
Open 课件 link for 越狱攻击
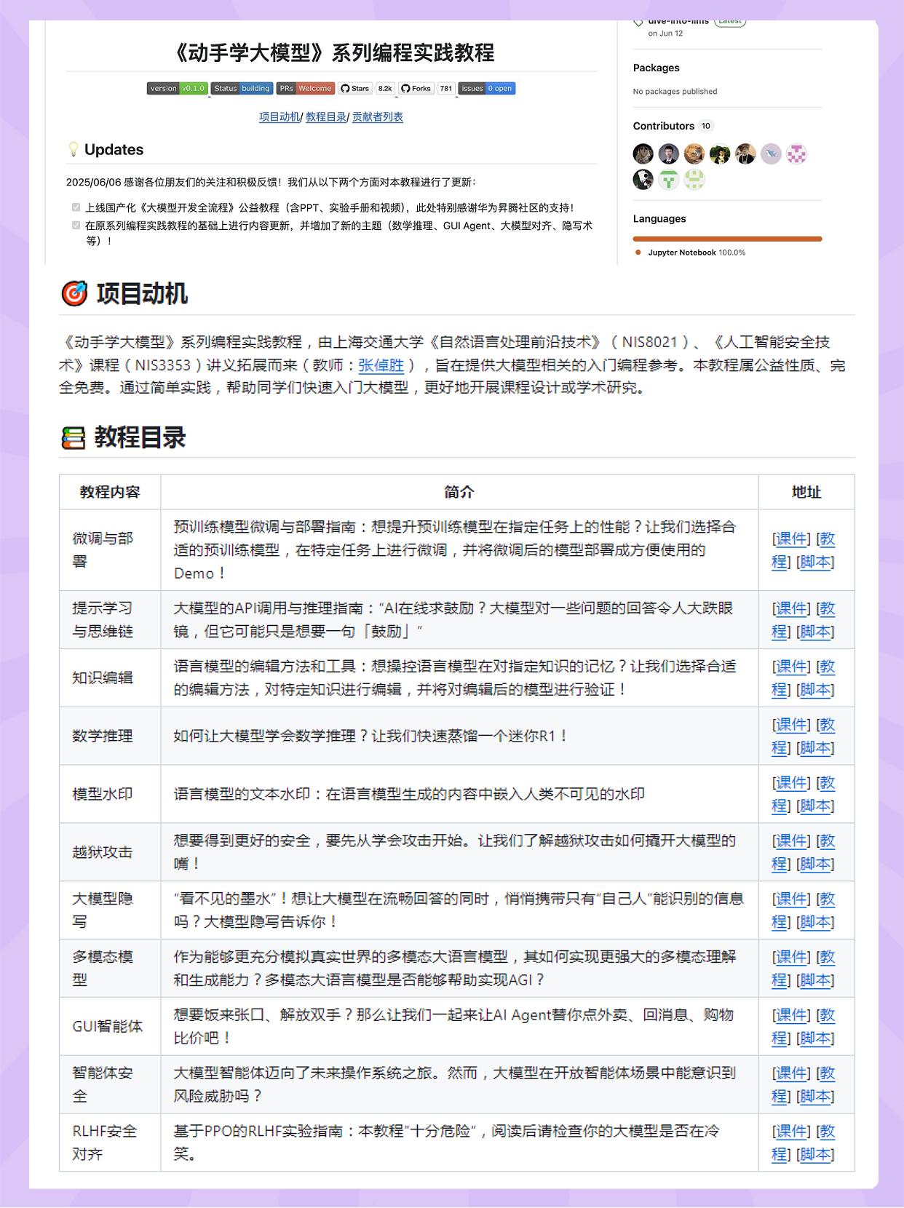[792, 841]
